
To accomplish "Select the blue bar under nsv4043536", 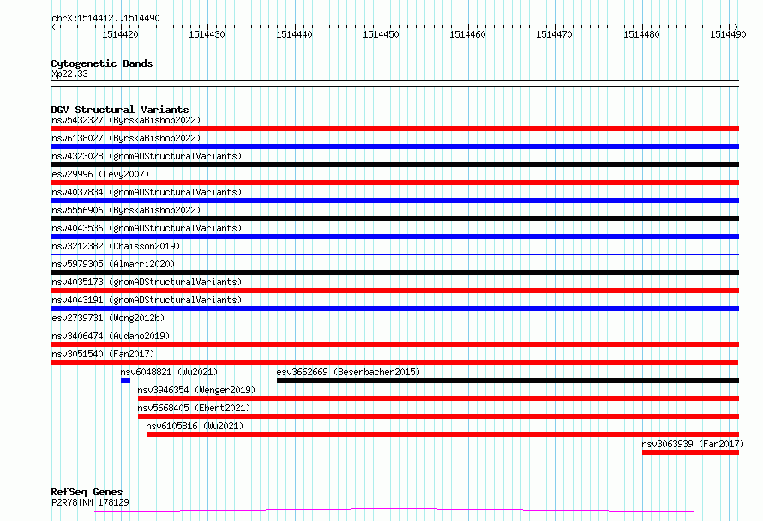I will [394, 237].
